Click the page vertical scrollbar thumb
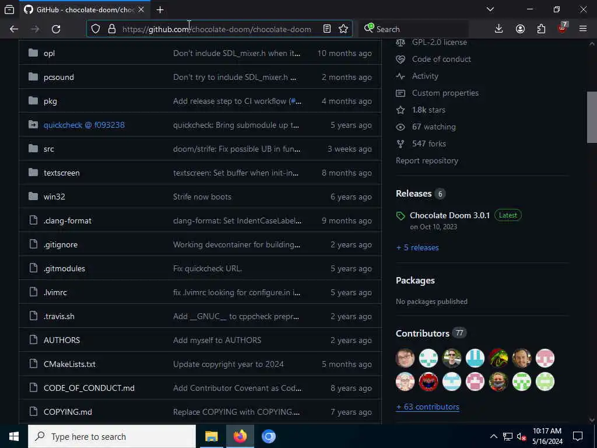This screenshot has height=448, width=597. coord(592,117)
